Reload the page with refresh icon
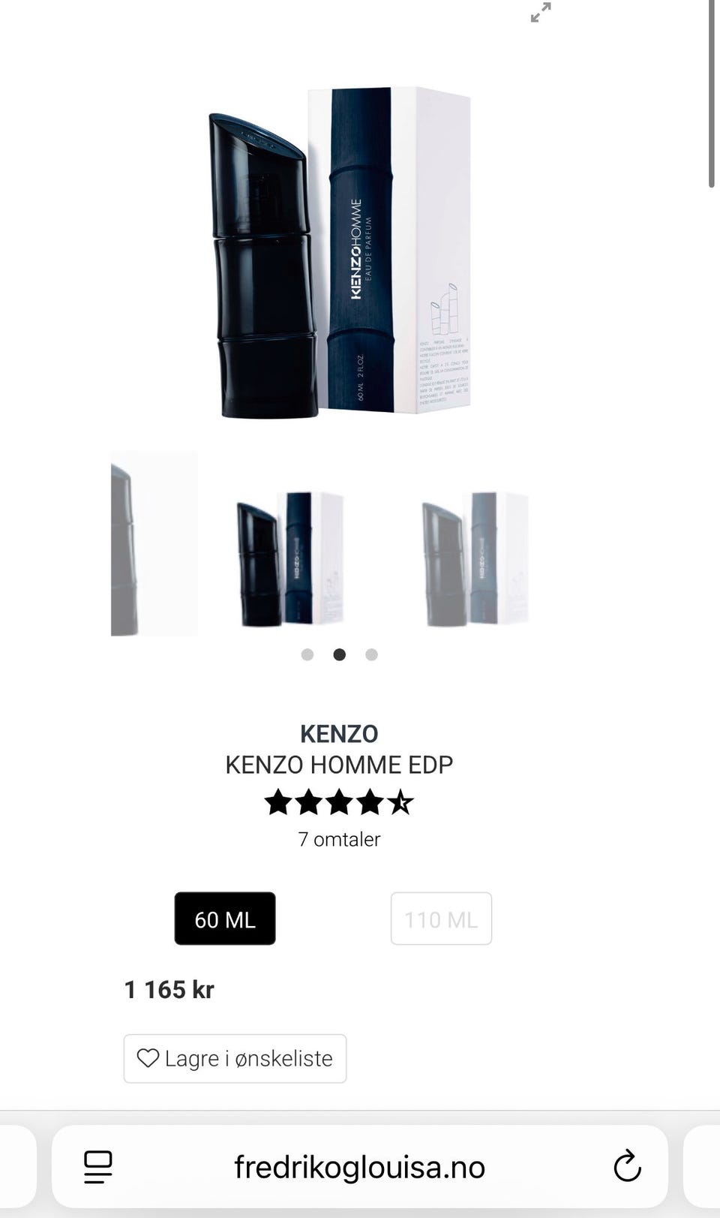 coord(627,1166)
